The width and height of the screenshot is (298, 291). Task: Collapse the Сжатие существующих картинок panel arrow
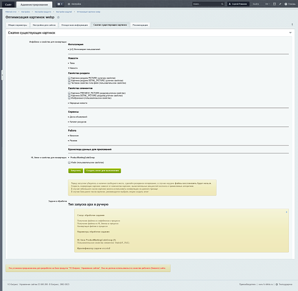[290, 32]
